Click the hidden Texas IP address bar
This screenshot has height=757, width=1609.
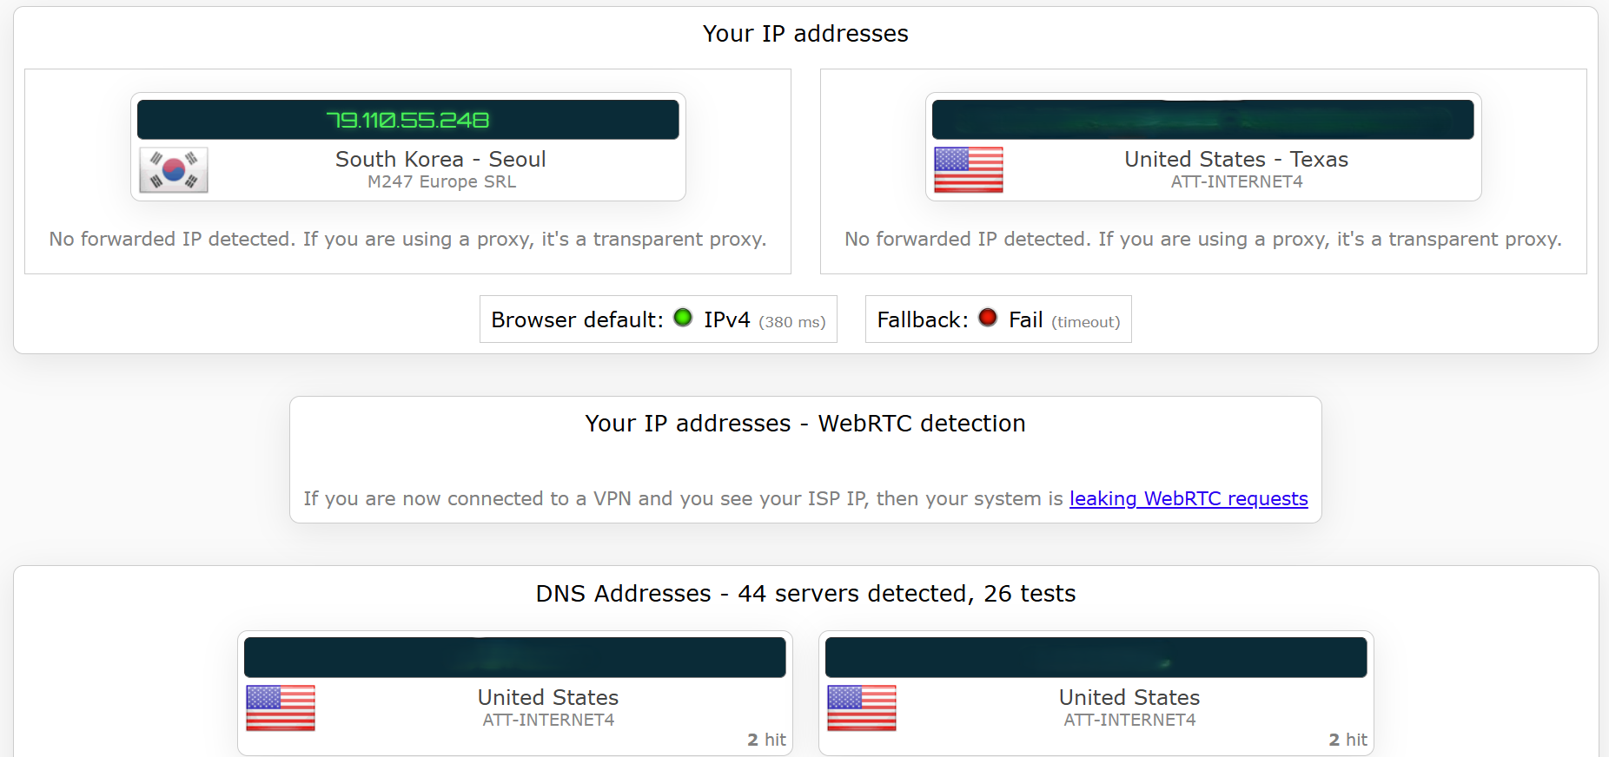[x=1203, y=120]
